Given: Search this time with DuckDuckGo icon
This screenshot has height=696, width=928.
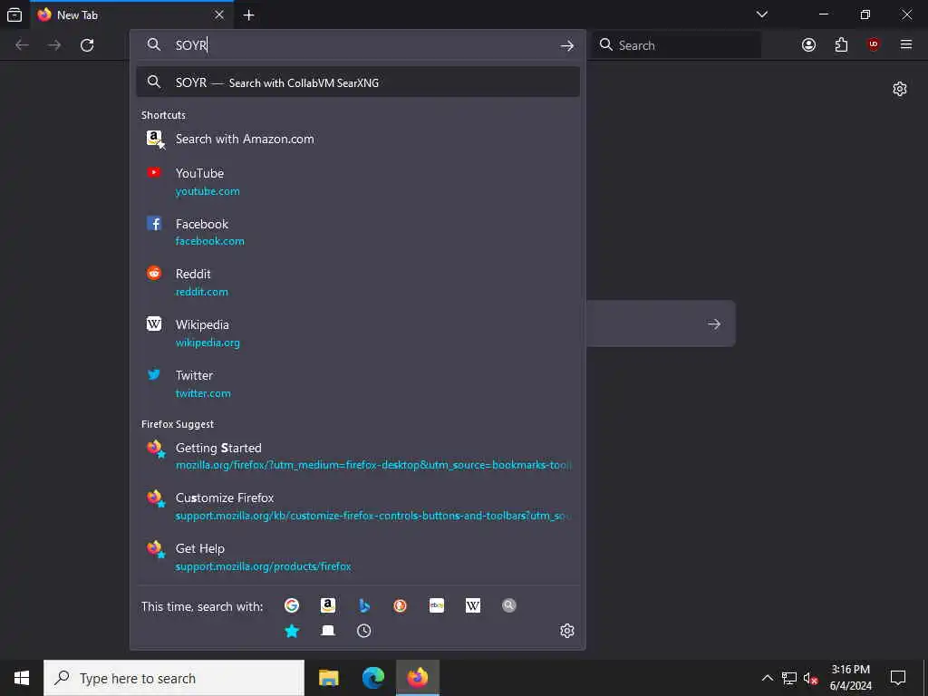Looking at the screenshot, I should point(400,605).
